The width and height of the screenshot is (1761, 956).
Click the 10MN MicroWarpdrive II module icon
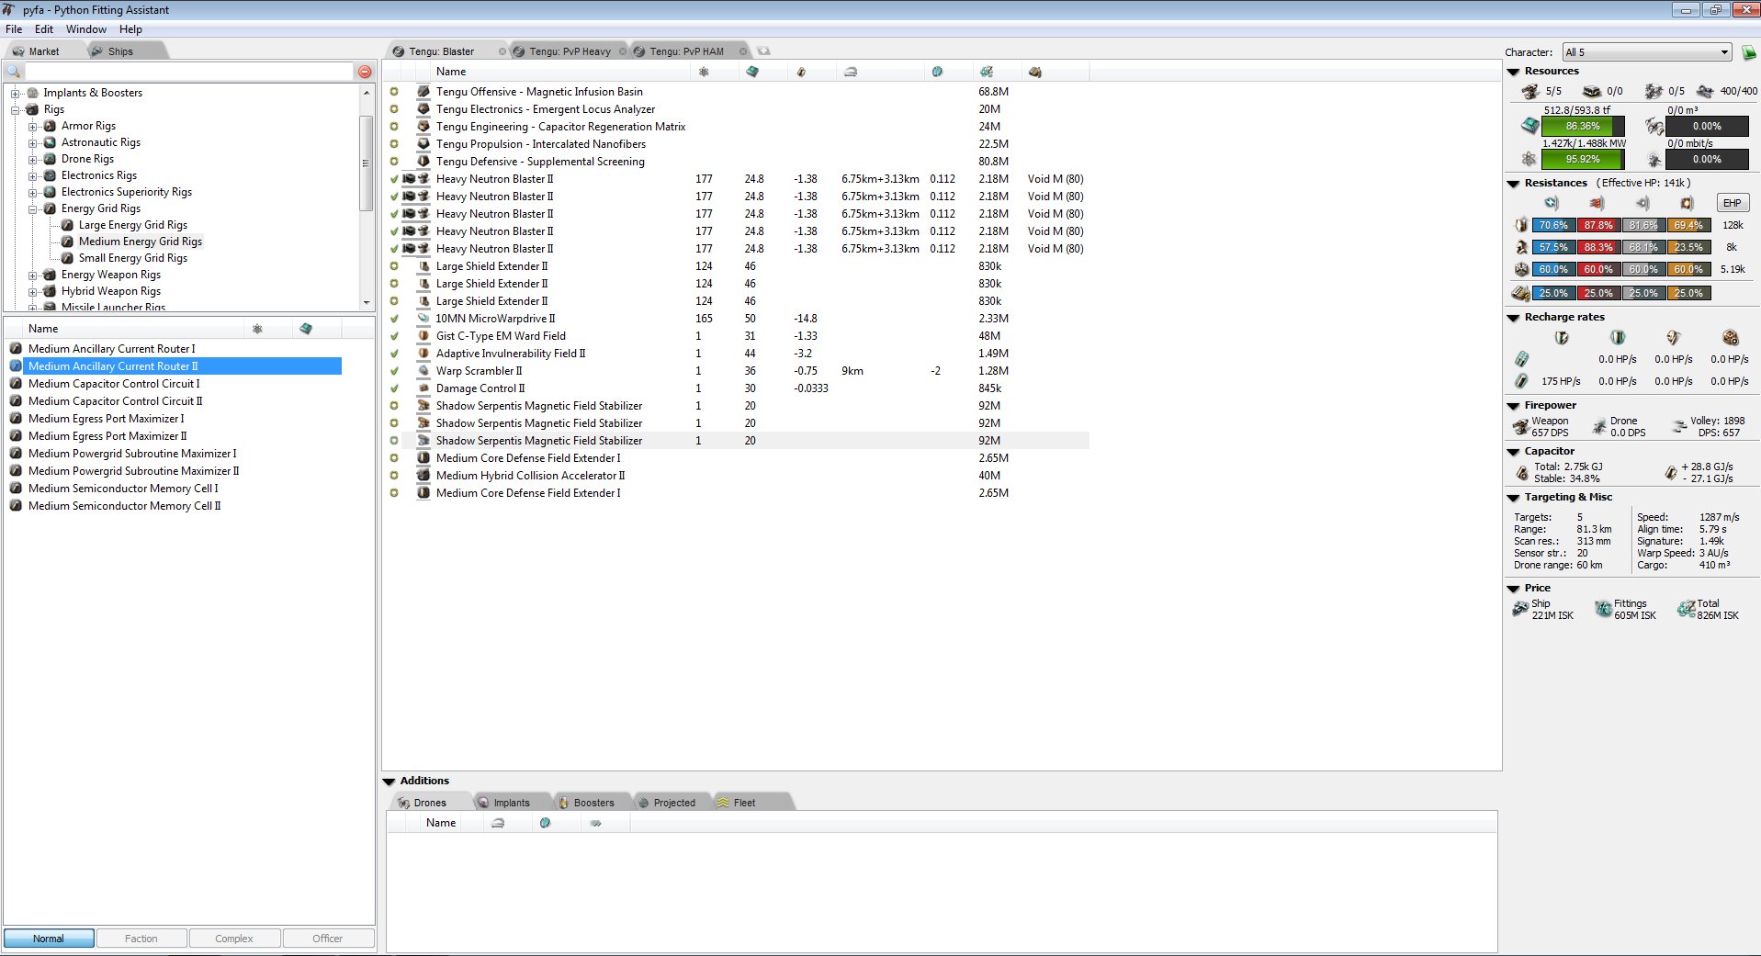click(423, 319)
